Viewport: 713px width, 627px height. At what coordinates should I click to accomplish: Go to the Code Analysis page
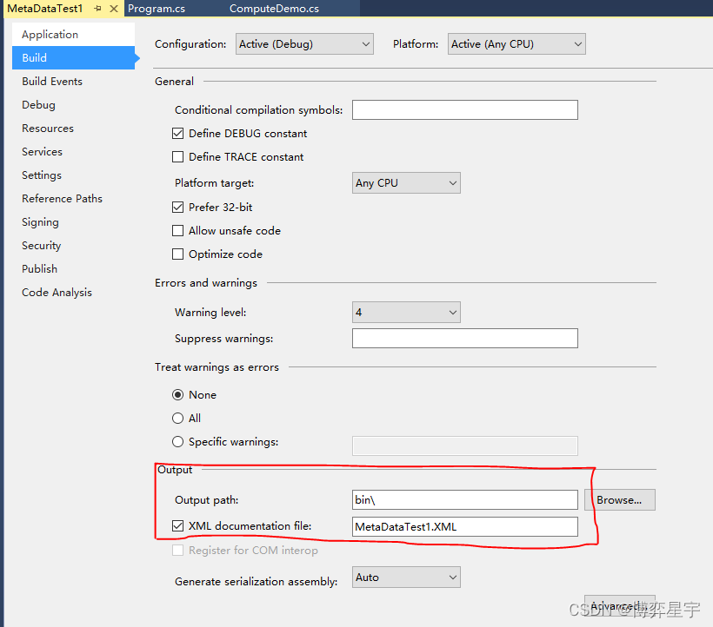tap(57, 293)
